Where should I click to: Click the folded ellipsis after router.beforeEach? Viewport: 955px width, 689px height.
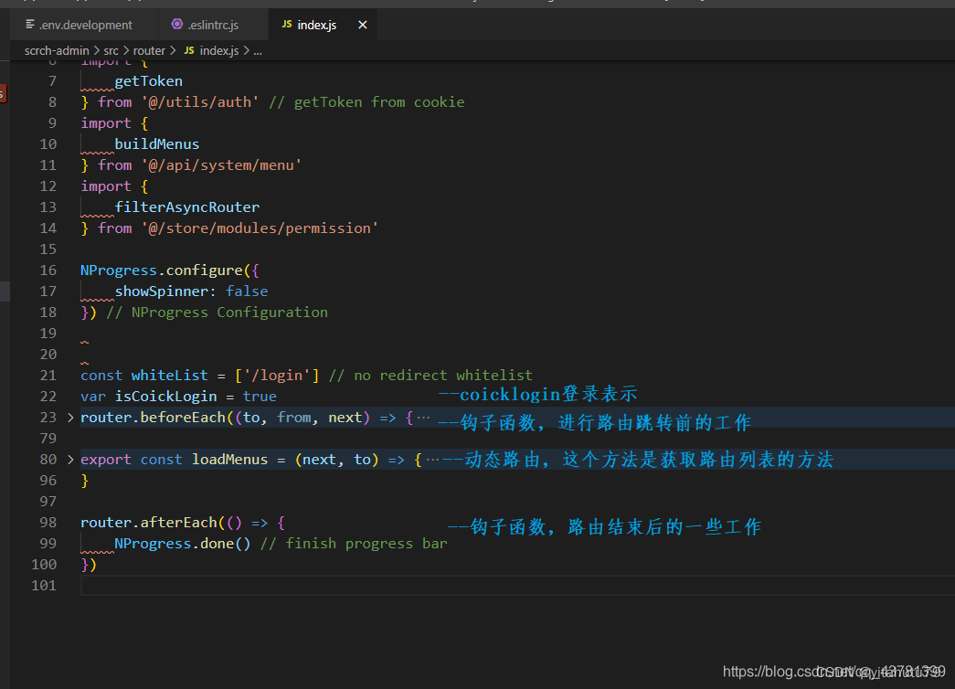[x=423, y=418]
